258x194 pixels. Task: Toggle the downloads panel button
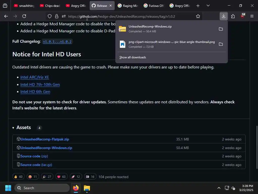pyautogui.click(x=223, y=16)
